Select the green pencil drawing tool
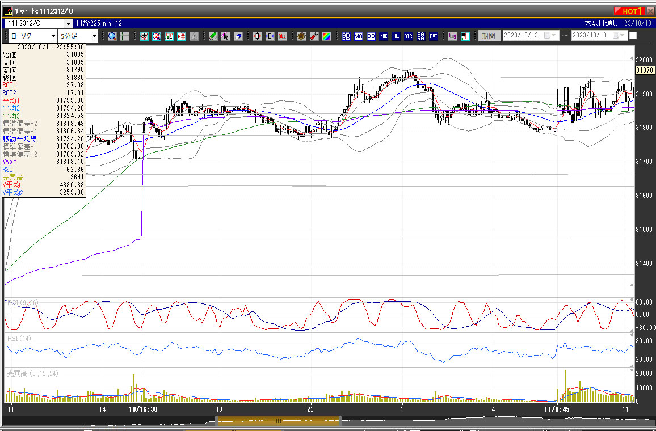Screen dimensions: 656x431 click(213, 36)
